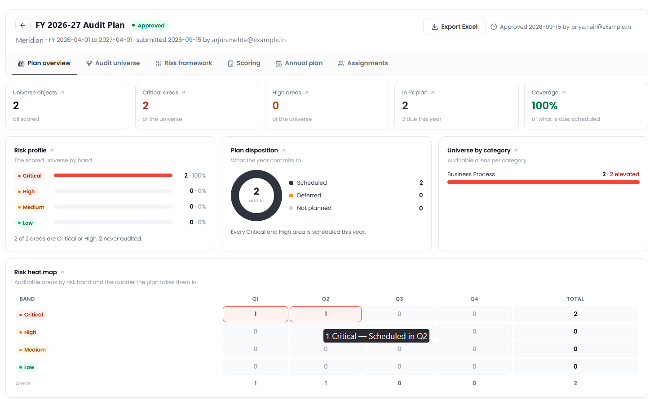Click the Critical Q3 heat map cell
Viewport: 654px width, 401px height.
pos(399,314)
